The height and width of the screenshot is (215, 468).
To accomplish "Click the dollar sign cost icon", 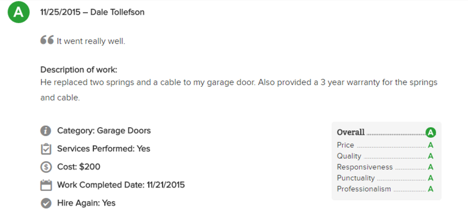I will tap(46, 167).
